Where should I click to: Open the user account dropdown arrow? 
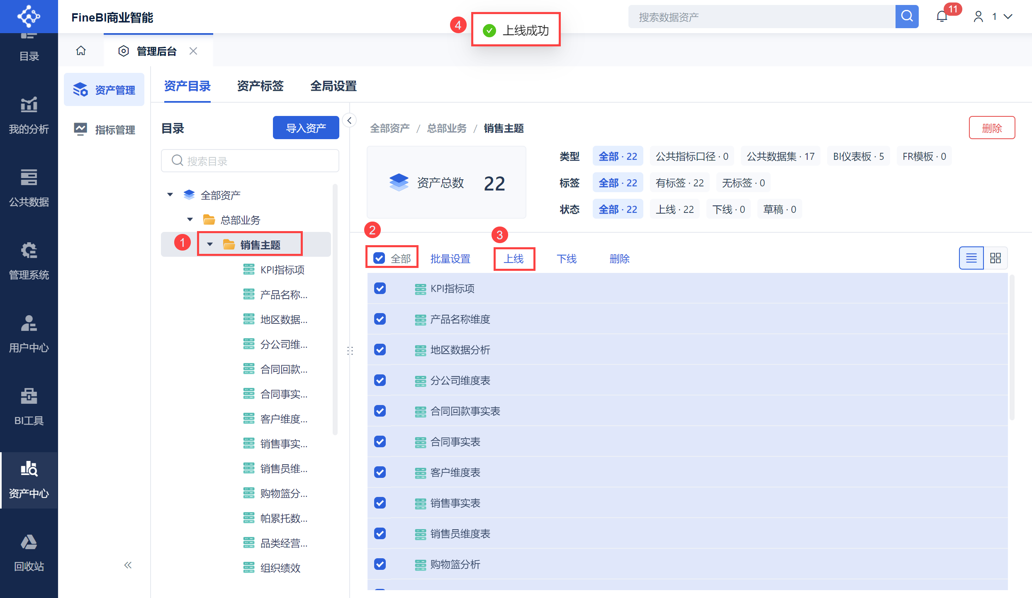(x=1008, y=17)
